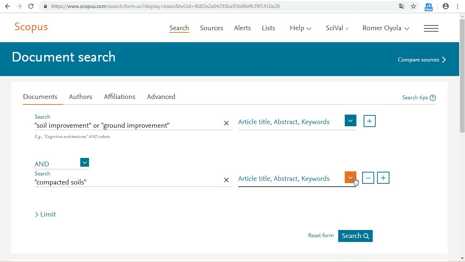
Task: Click the browser address bar URL
Action: pyautogui.click(x=165, y=6)
